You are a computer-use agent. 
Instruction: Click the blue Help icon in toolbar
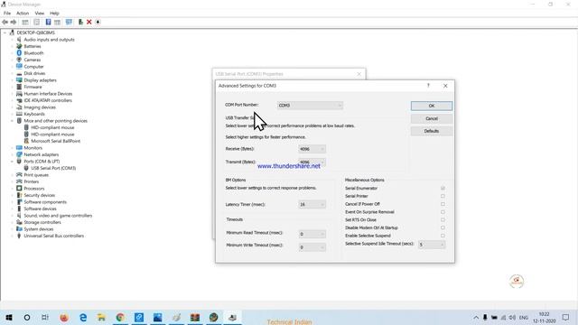pyautogui.click(x=48, y=22)
